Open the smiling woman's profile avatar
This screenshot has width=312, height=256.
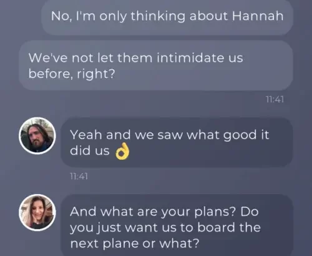pyautogui.click(x=37, y=212)
